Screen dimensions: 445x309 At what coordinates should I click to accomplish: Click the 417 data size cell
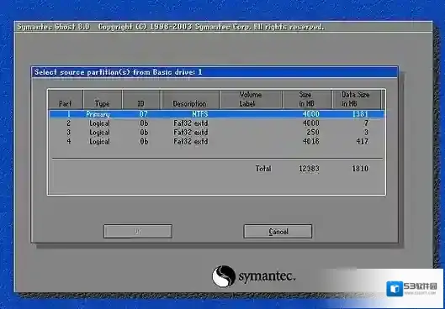362,141
